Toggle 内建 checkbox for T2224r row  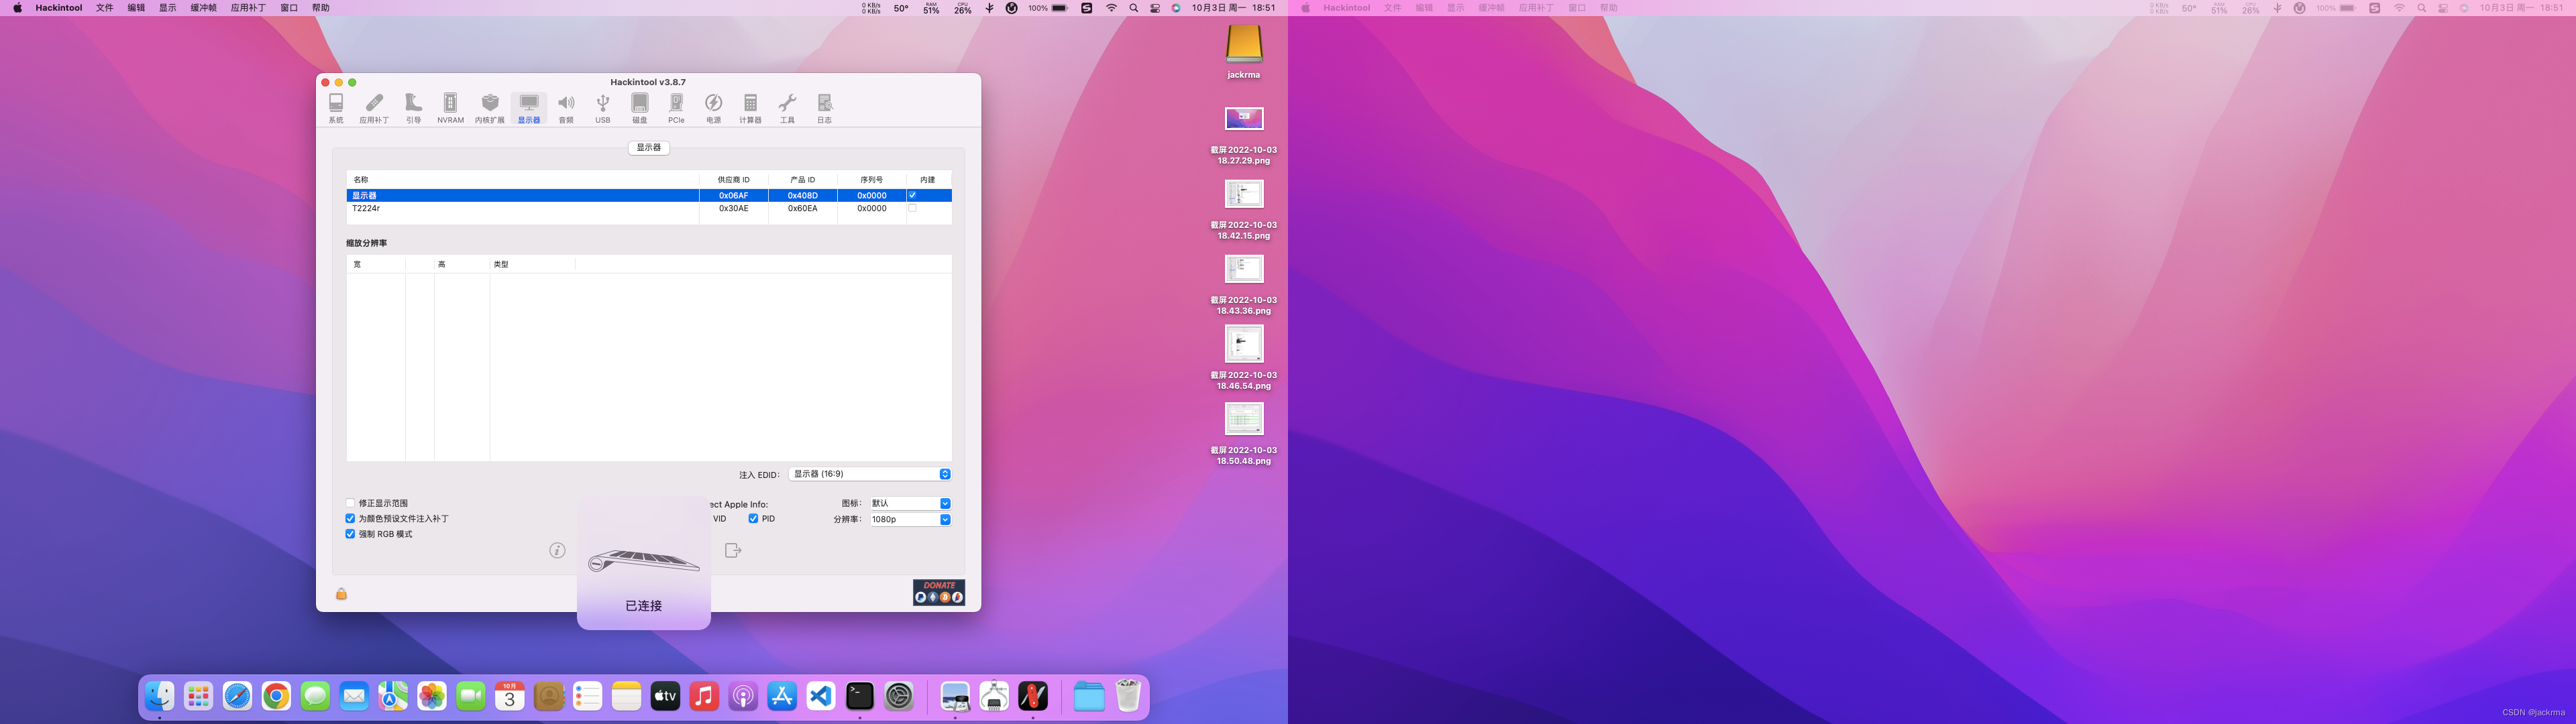pos(912,208)
